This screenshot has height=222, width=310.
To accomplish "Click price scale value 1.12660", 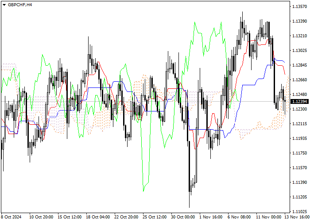I will pyautogui.click(x=299, y=80).
